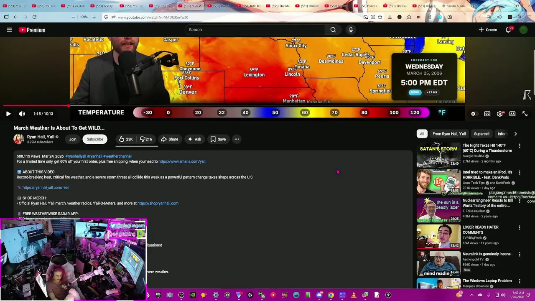Image resolution: width=535 pixels, height=301 pixels.
Task: Zoom in the page with plus
Action: pos(94,17)
